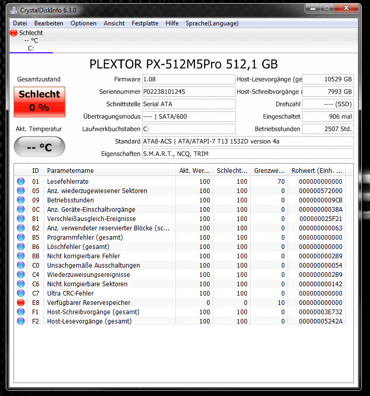The height and width of the screenshot is (396, 370).
Task: Select the Anz. wiederzugewiesener Sektoren row
Action: tap(180, 190)
